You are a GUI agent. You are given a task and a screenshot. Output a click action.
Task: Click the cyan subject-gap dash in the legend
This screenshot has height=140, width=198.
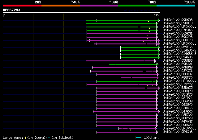49,138
